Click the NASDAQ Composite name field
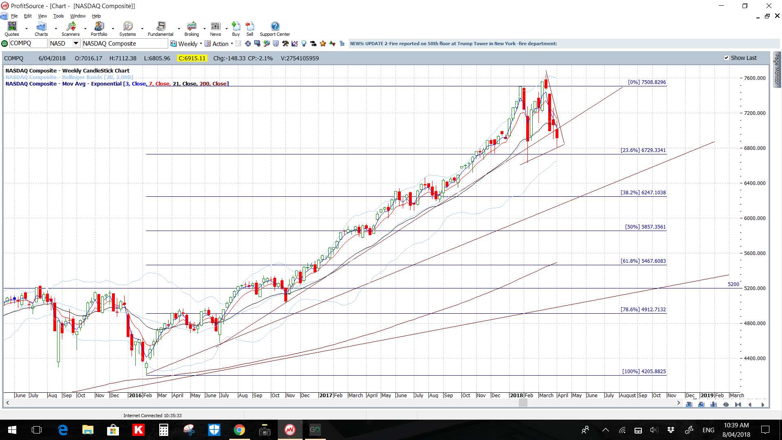The height and width of the screenshot is (440, 782). (125, 43)
